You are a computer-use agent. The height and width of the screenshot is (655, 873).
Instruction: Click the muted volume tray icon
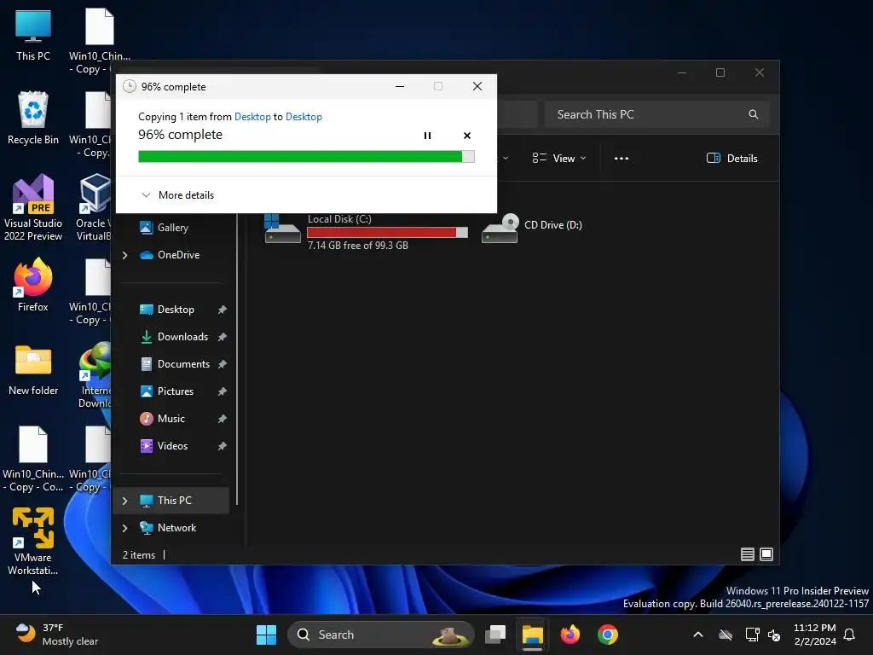pyautogui.click(x=774, y=635)
